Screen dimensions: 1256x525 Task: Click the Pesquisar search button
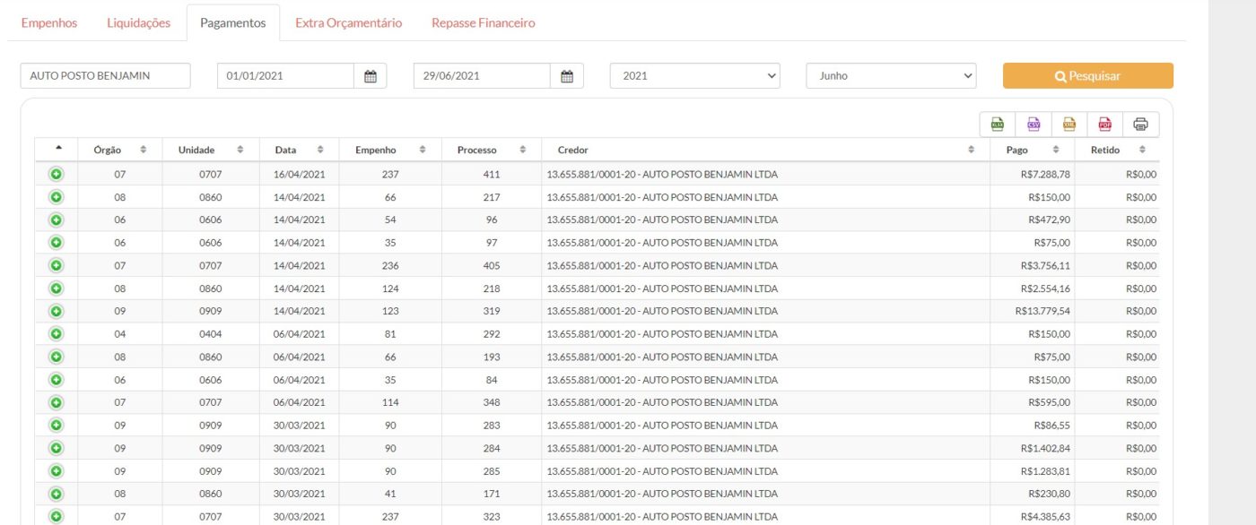tap(1087, 76)
